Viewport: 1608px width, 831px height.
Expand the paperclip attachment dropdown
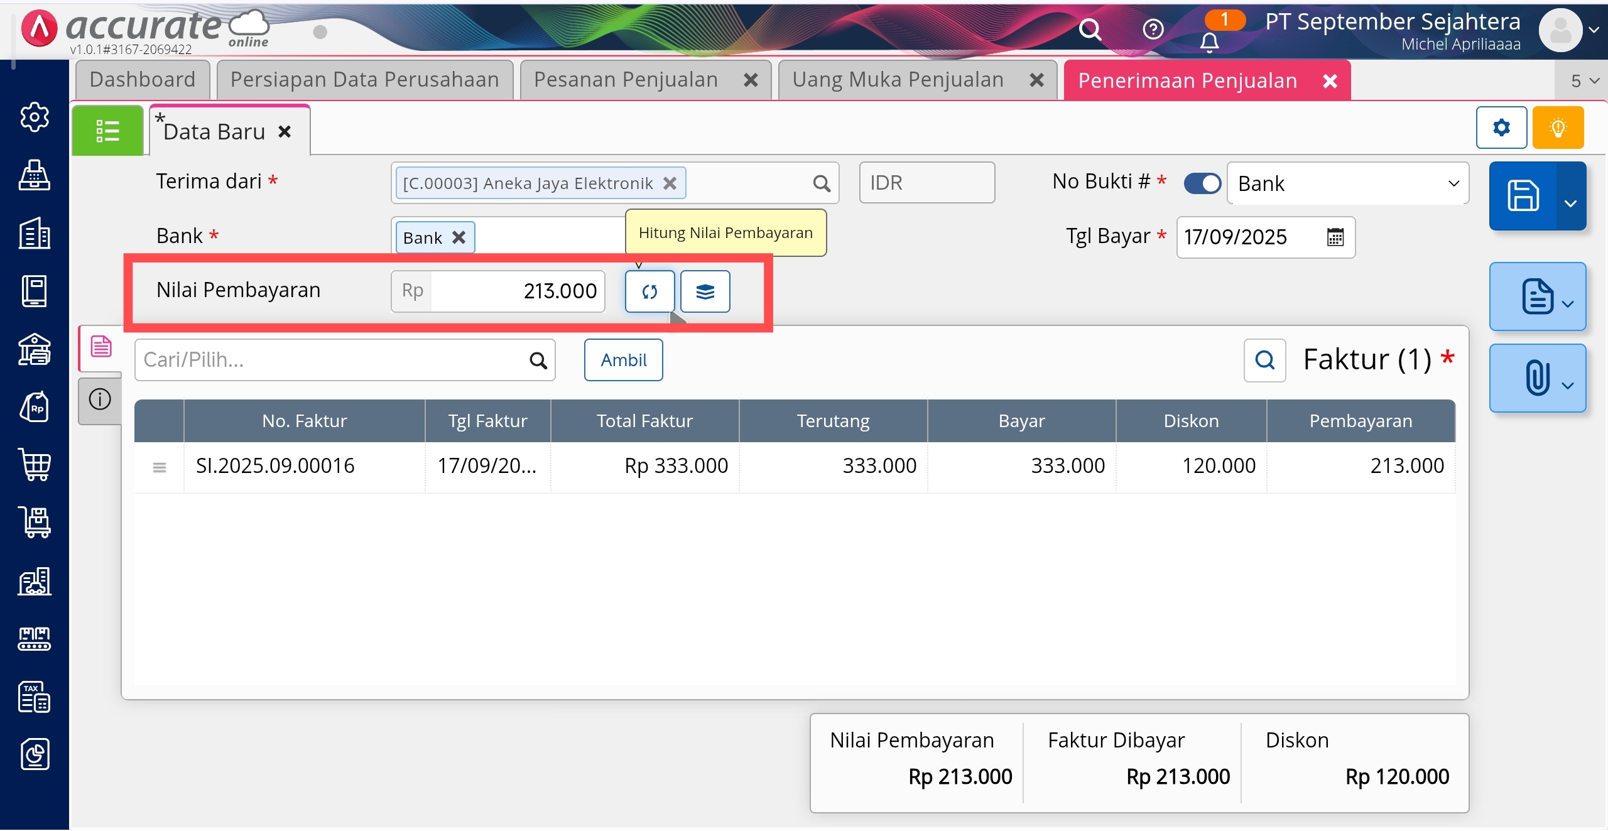coord(1568,385)
